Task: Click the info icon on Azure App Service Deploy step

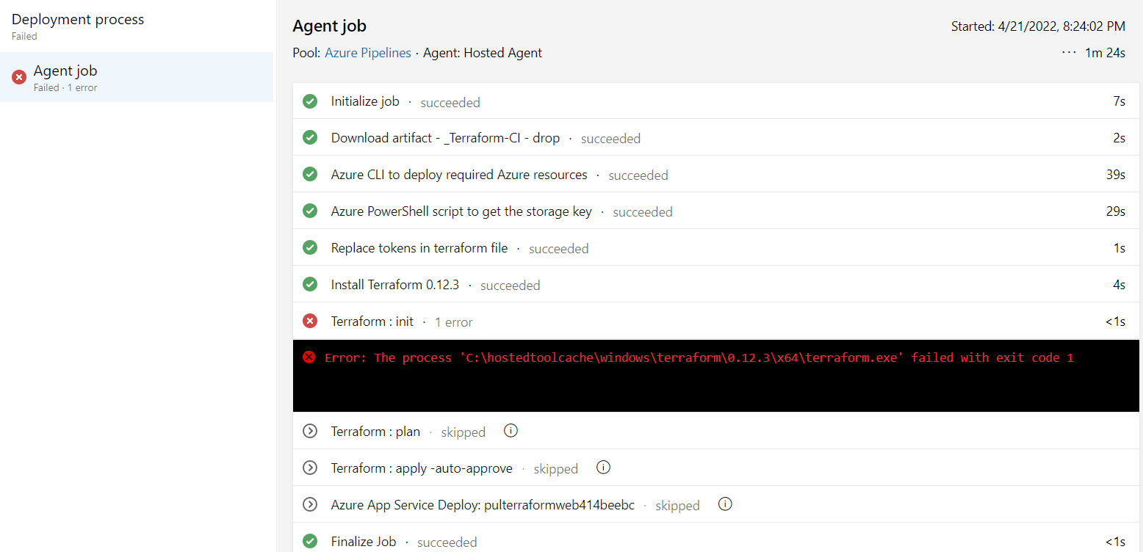Action: [725, 504]
